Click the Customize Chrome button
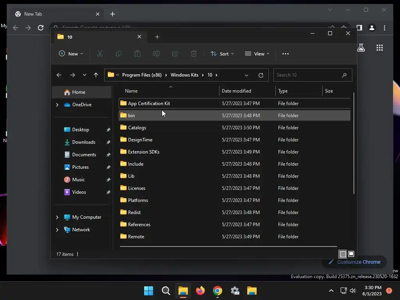Viewport: 400px width, 300px height. [355, 262]
